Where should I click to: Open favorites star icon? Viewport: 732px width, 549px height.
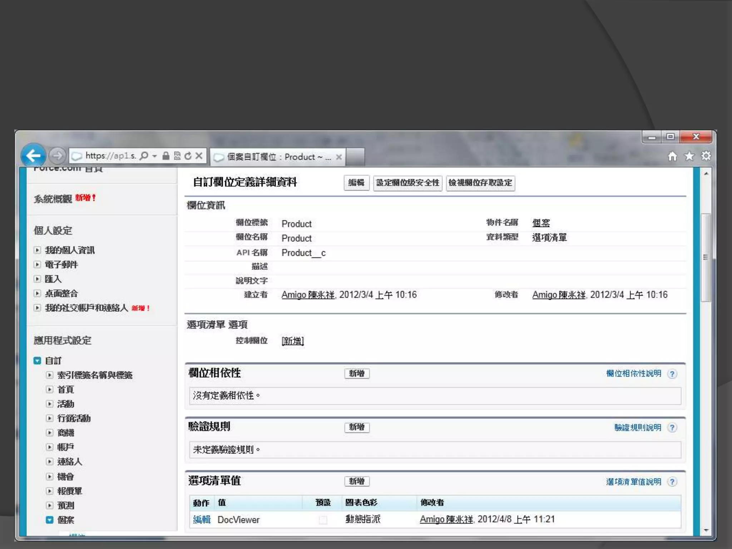point(689,156)
